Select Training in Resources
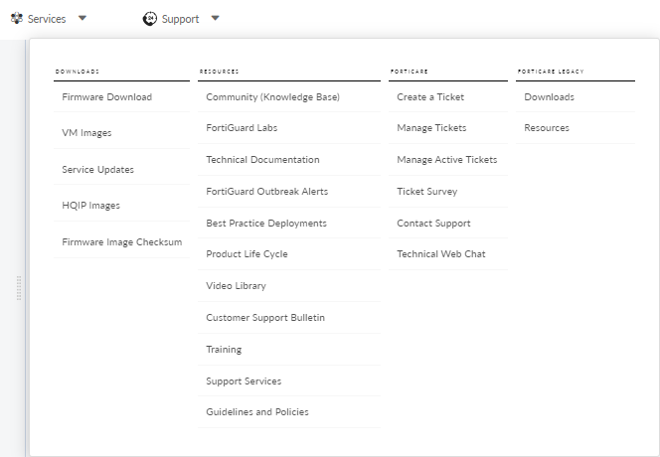This screenshot has height=457, width=660. pyautogui.click(x=224, y=350)
